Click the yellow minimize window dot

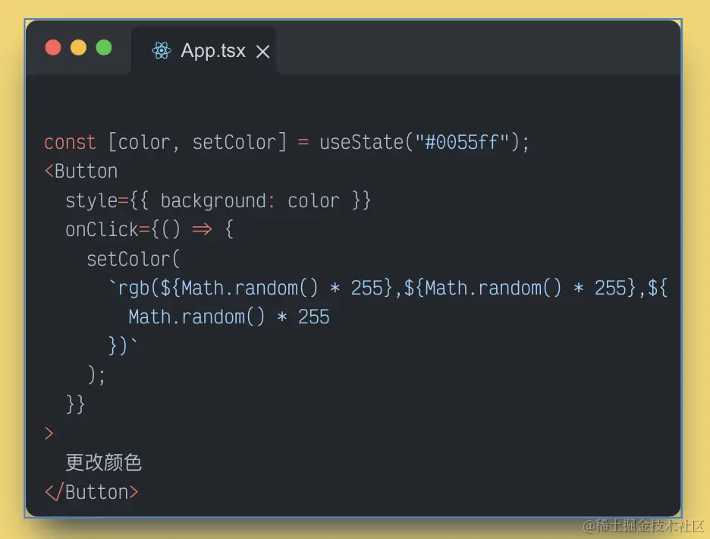click(78, 48)
